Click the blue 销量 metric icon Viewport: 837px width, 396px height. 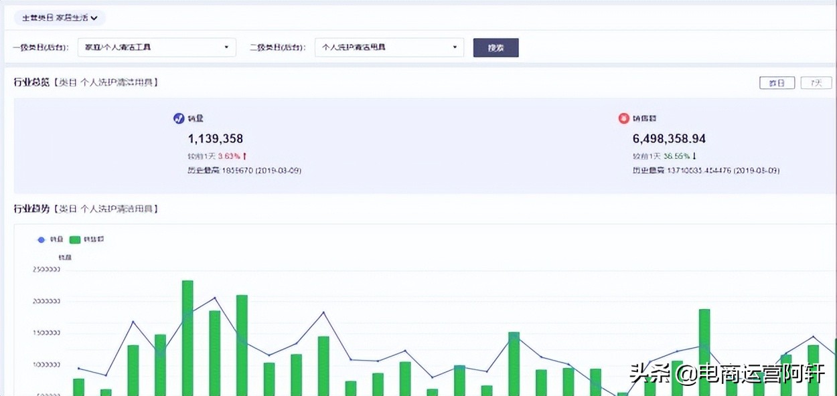pyautogui.click(x=179, y=118)
